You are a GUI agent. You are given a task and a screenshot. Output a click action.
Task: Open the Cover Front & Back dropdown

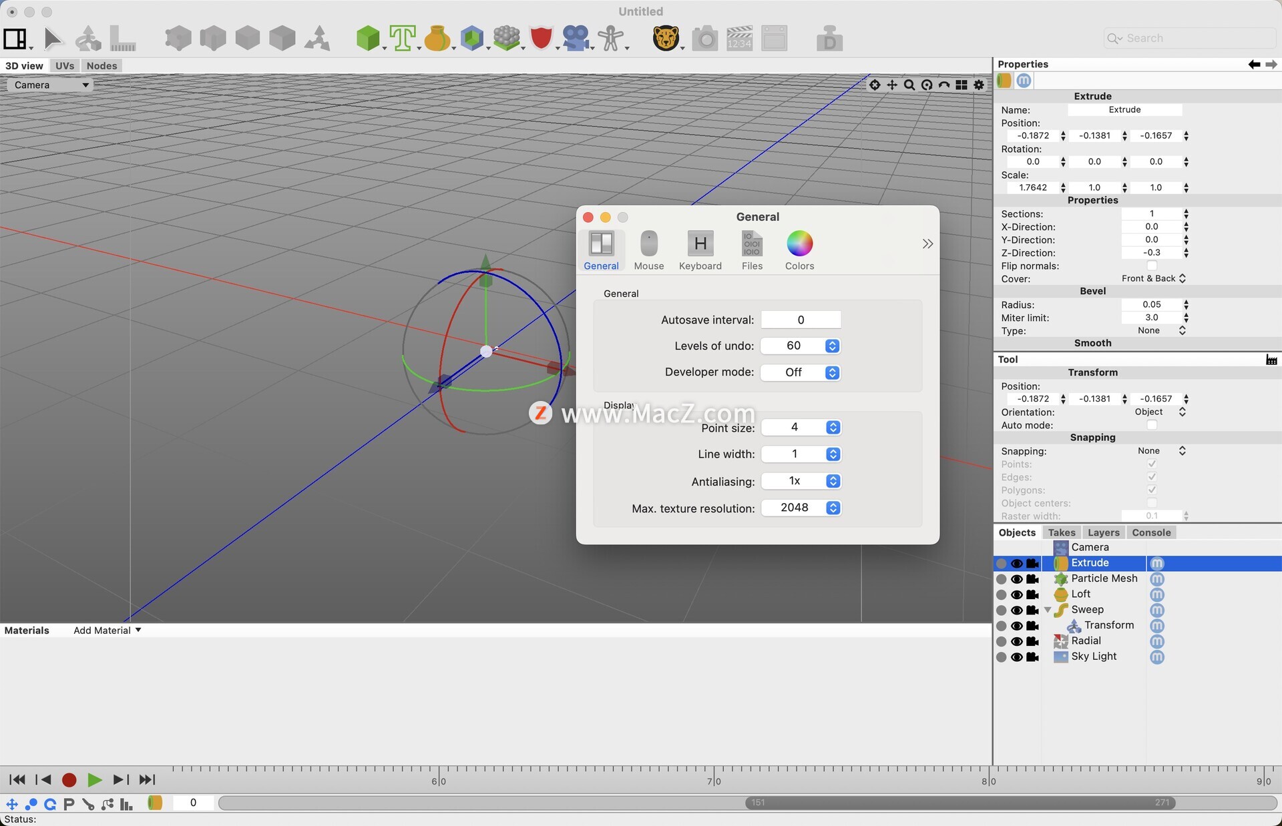1153,278
